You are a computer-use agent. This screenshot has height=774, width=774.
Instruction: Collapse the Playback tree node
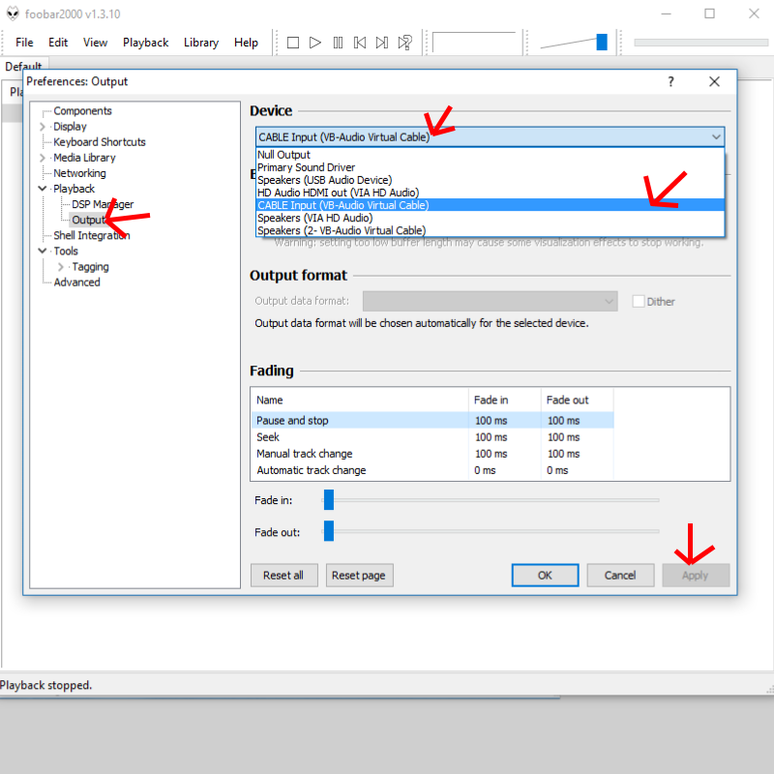(43, 189)
